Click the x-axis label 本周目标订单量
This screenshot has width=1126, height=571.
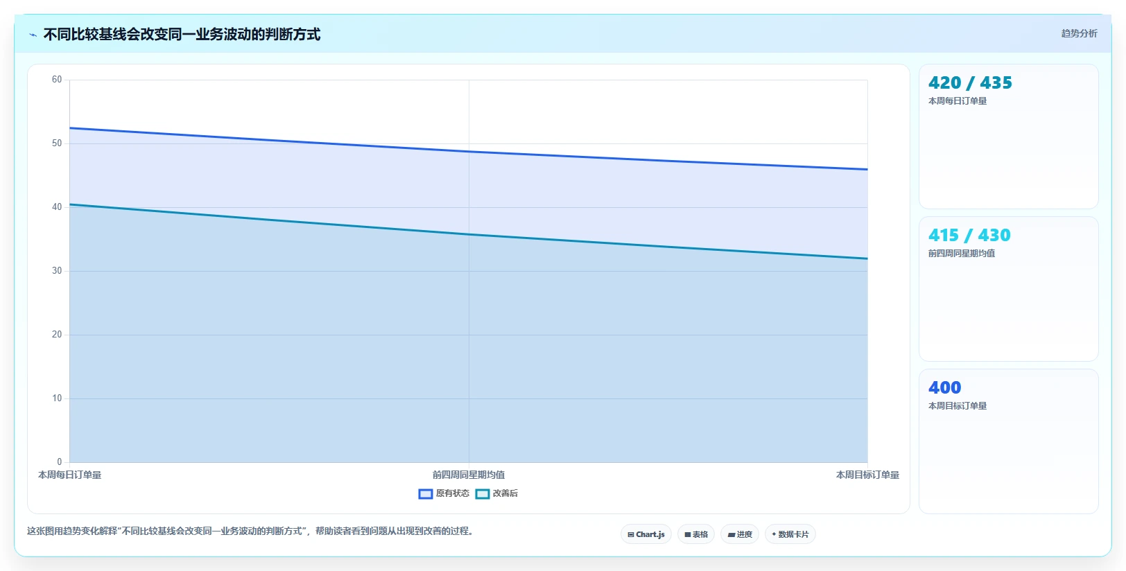pyautogui.click(x=867, y=475)
